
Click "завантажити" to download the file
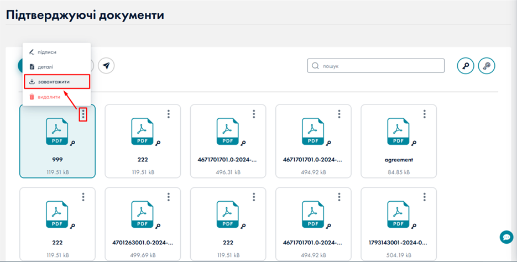click(x=56, y=82)
